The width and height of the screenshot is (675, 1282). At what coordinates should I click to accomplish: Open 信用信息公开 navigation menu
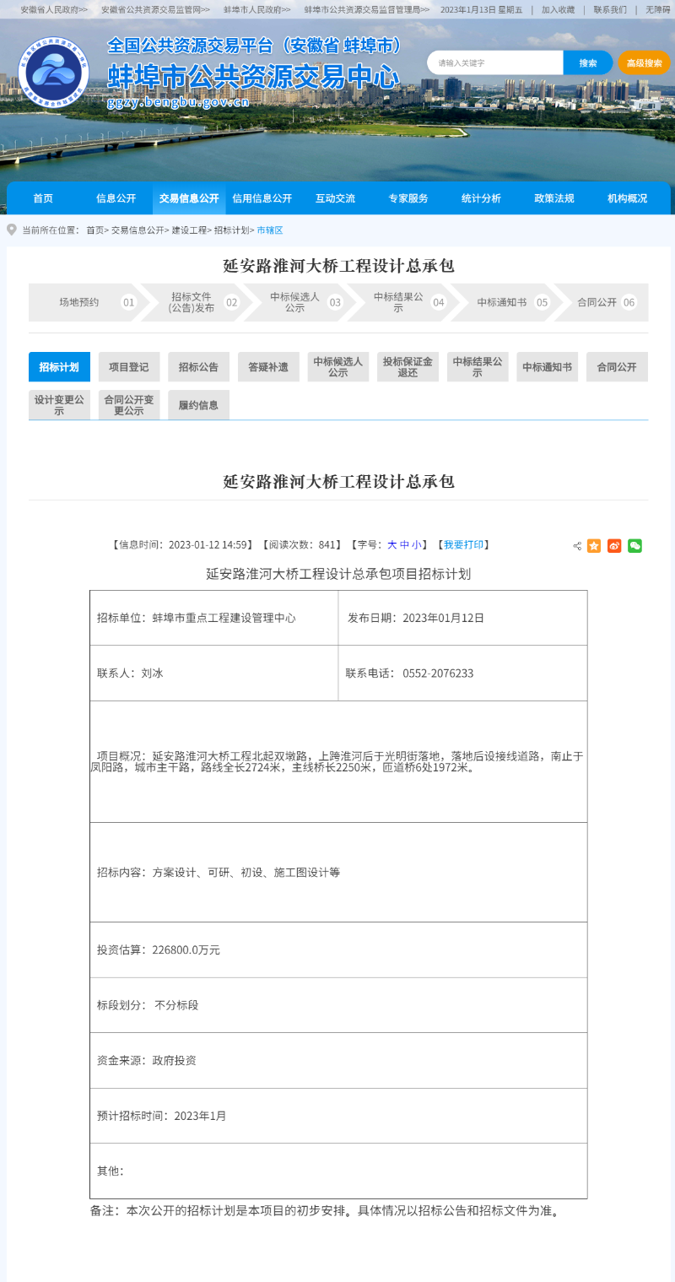click(x=262, y=198)
